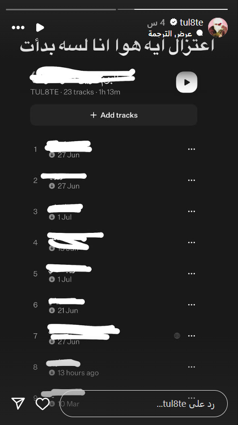Open tul8te's profile picture
Screen dimensions: 238x425
point(218,28)
